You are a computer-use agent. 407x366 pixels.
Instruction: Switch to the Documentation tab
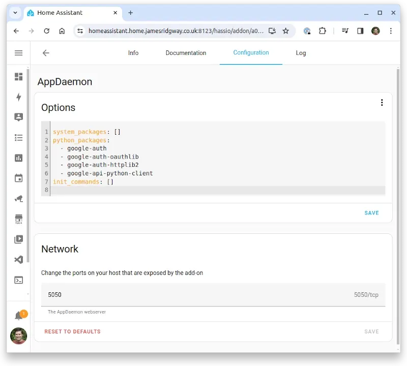coord(186,53)
